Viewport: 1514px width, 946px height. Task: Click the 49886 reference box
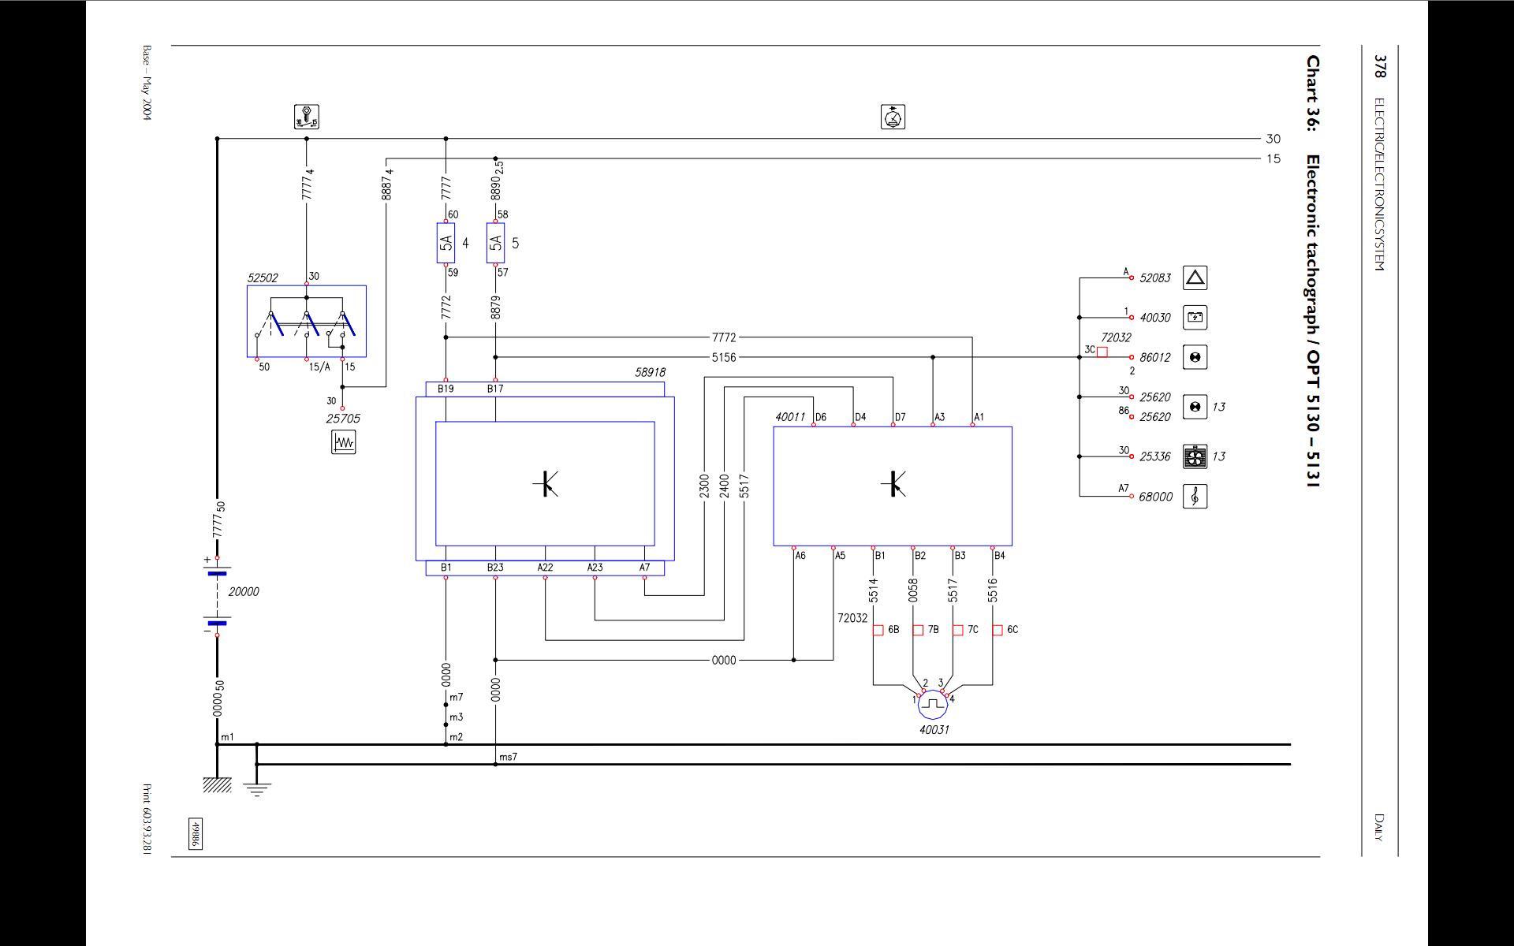pos(195,834)
